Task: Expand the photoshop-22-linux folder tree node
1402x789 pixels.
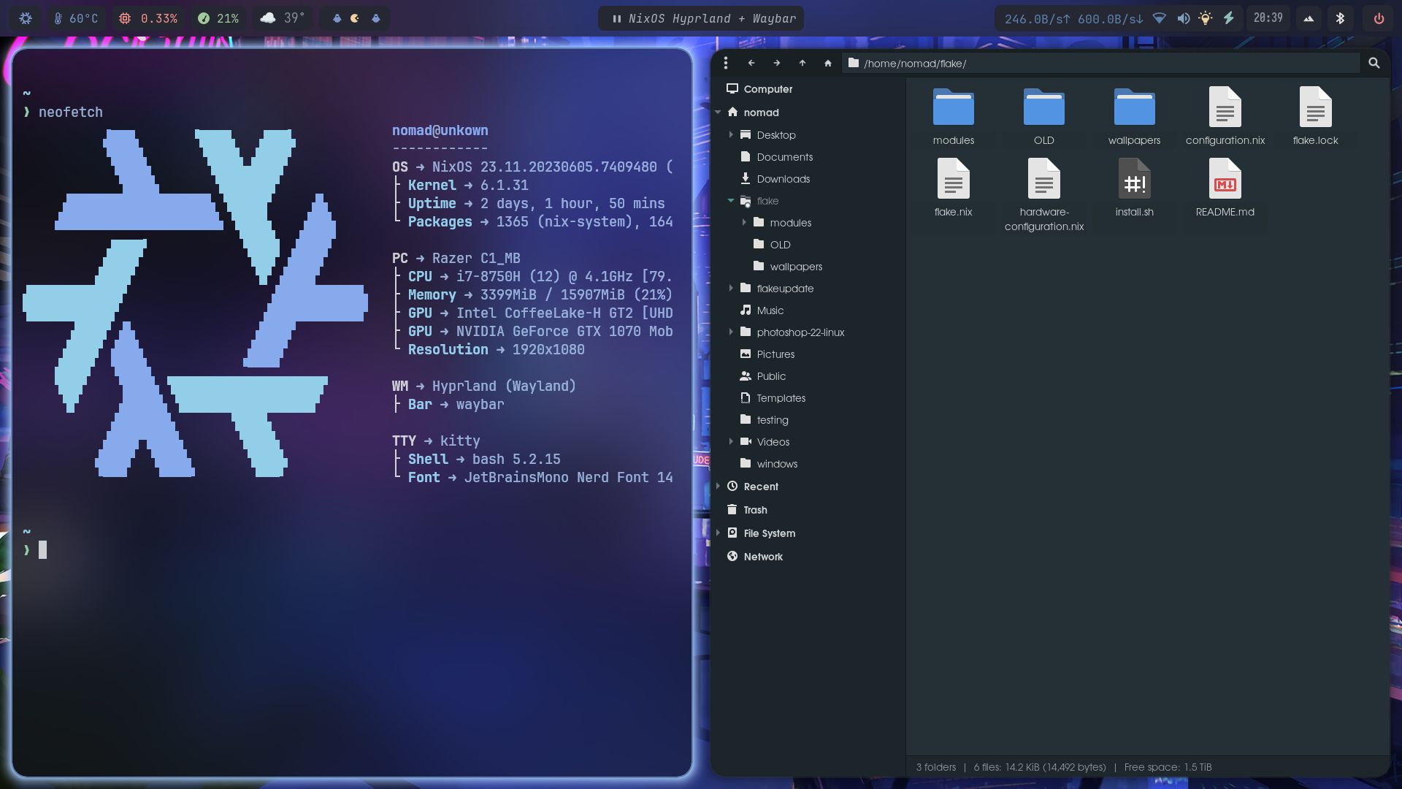Action: (x=731, y=332)
